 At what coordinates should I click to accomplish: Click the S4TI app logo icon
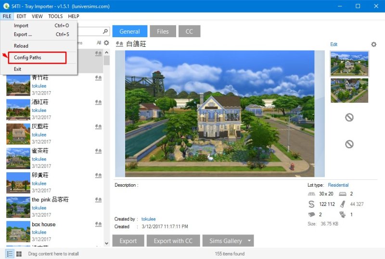(6, 6)
